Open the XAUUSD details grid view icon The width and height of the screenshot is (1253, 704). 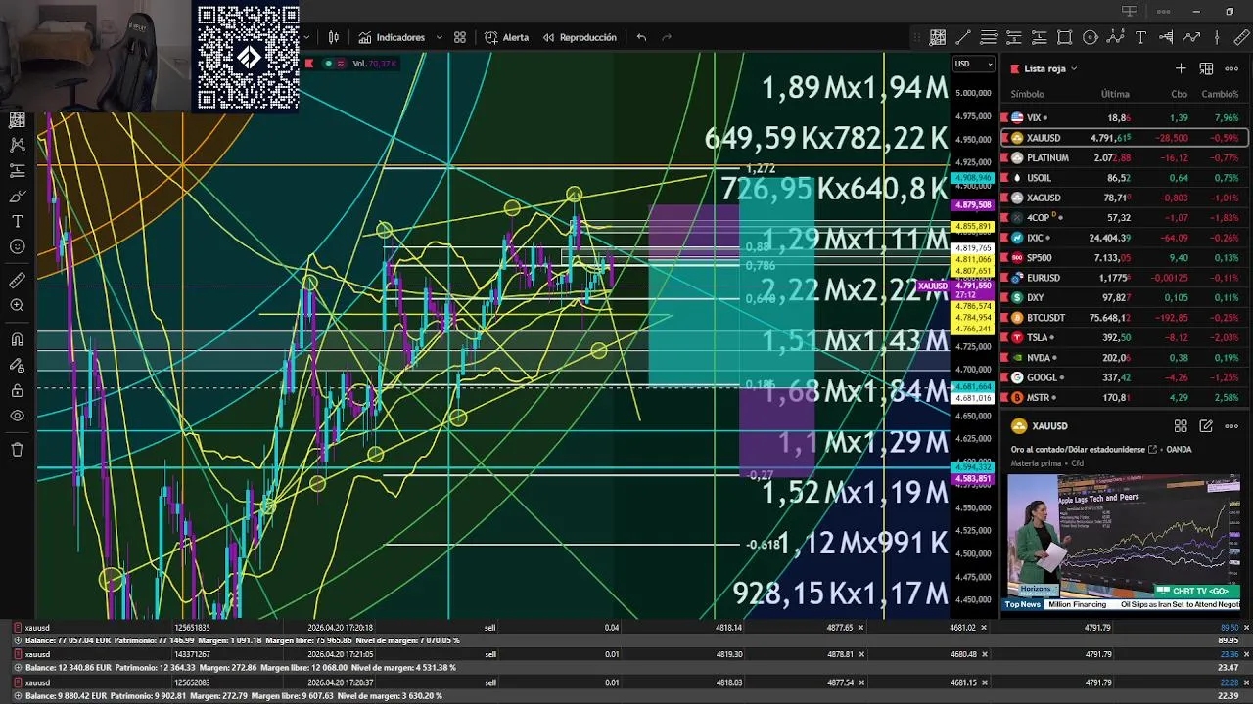(1181, 426)
